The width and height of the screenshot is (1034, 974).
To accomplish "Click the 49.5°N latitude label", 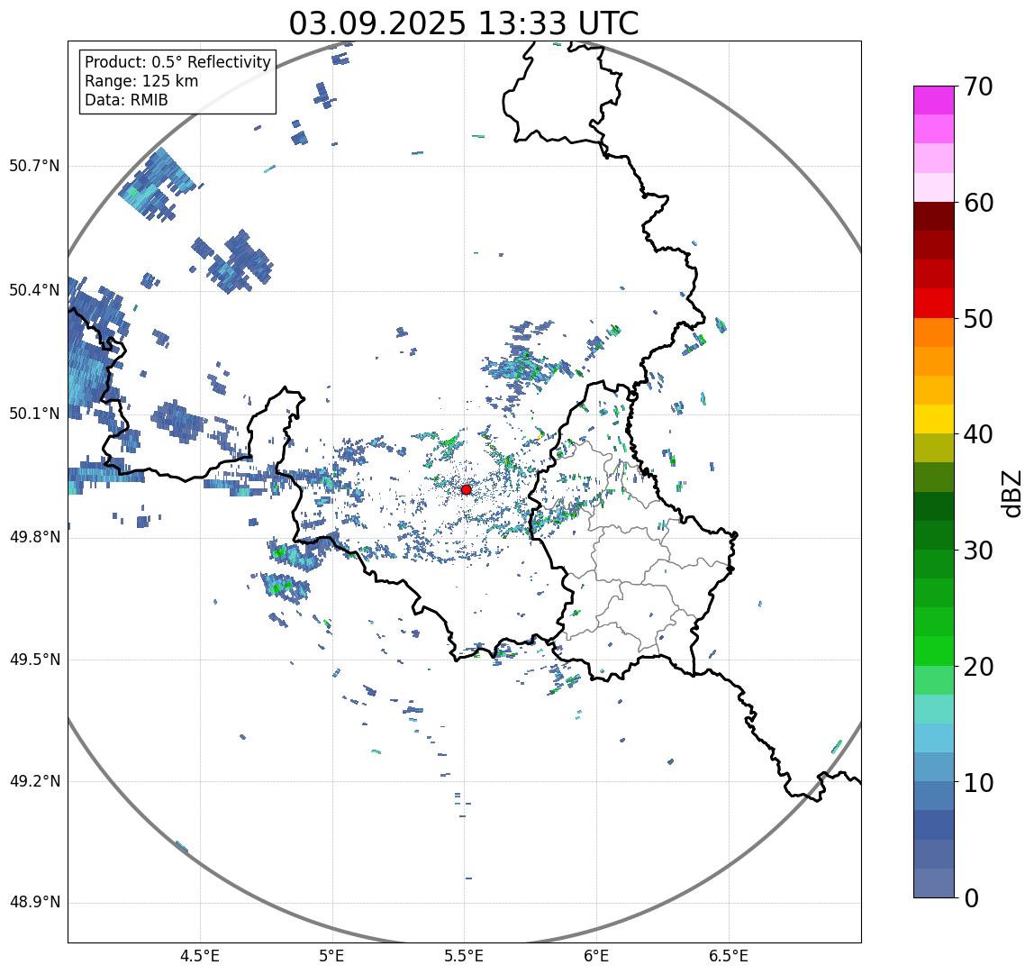I will tap(34, 660).
